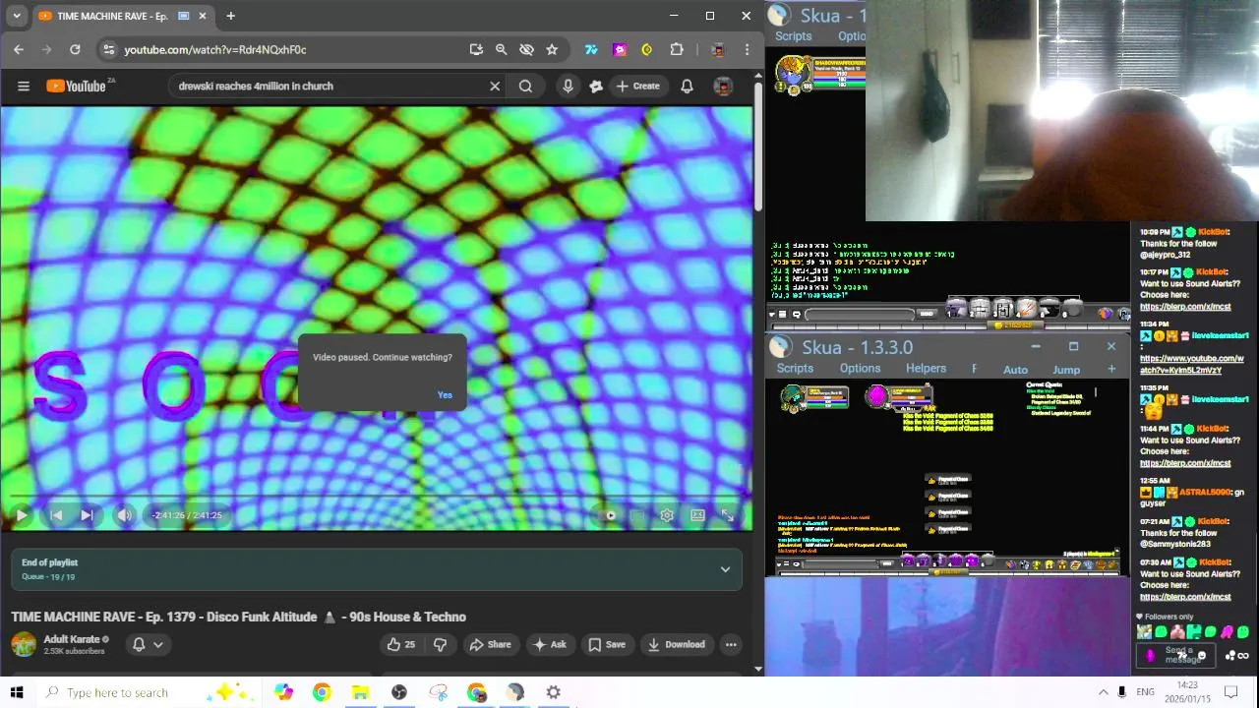Open the 7TV browser extension

pyautogui.click(x=591, y=49)
